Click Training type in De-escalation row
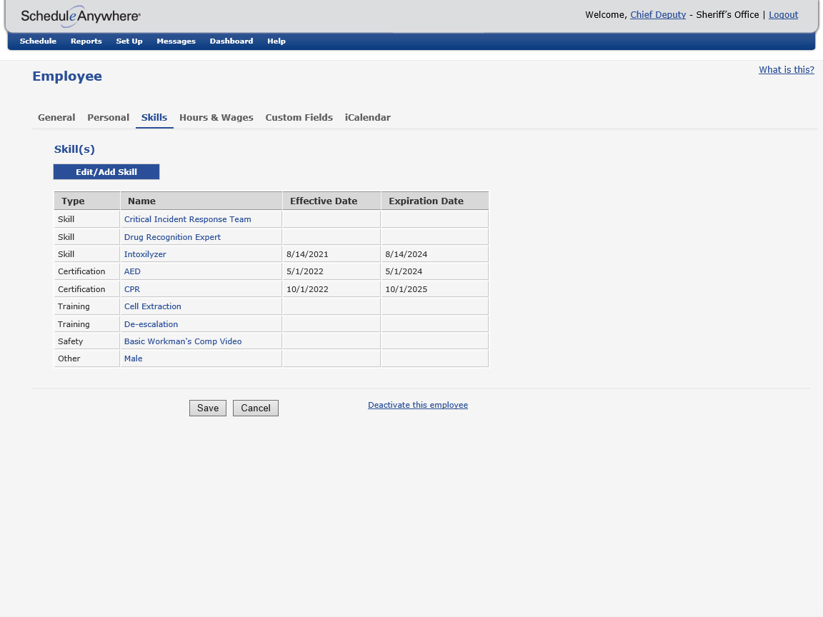The image size is (823, 617). click(x=87, y=324)
